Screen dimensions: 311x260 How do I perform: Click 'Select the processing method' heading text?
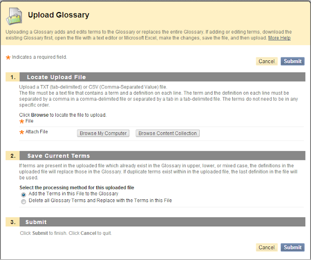tap(77, 188)
